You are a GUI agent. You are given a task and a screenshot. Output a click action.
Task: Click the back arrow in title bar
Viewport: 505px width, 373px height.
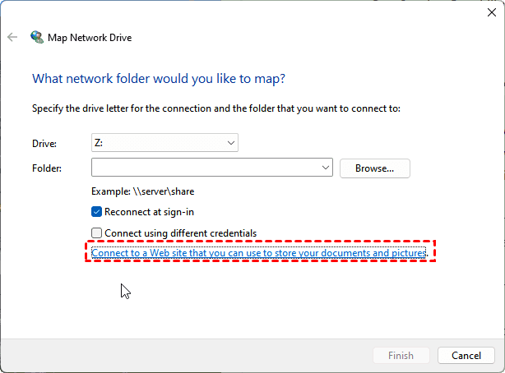point(12,37)
